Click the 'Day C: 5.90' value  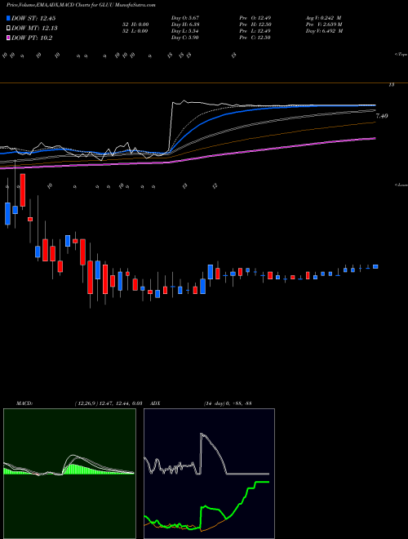(x=185, y=38)
